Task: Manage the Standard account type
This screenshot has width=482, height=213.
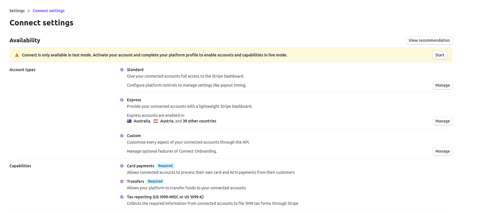Action: 442,85
